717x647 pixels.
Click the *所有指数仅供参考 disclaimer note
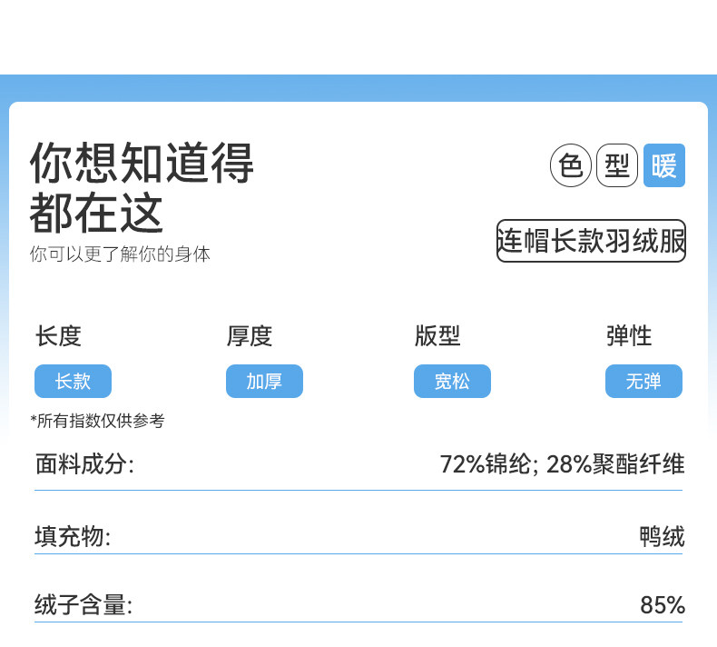pos(97,421)
